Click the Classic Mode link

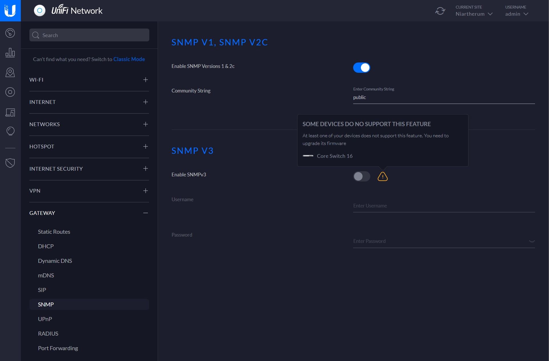[x=129, y=59]
